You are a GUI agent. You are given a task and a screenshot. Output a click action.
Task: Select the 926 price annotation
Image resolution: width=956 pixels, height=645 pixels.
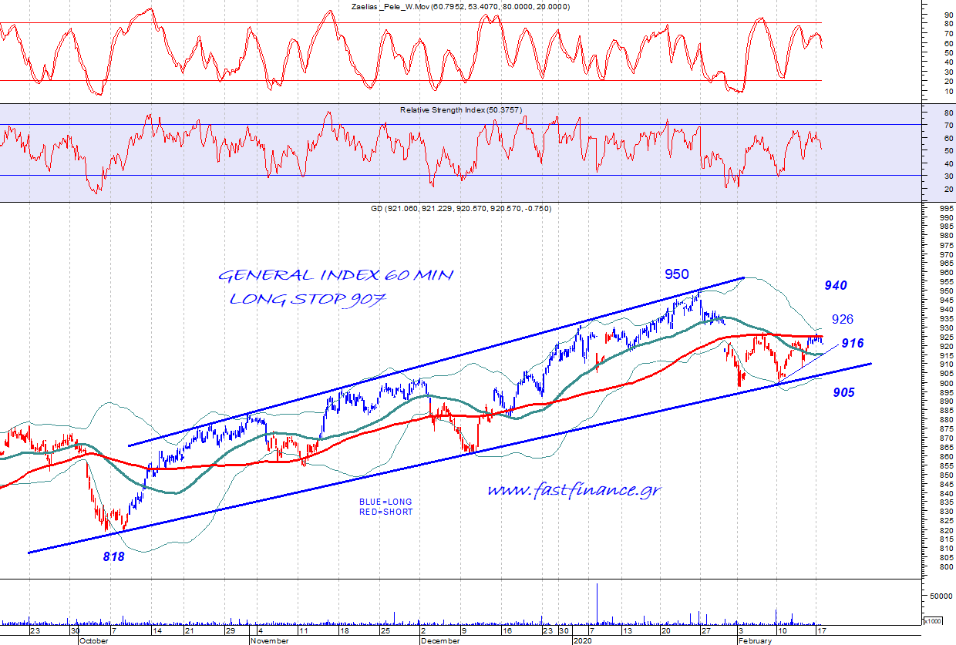842,319
